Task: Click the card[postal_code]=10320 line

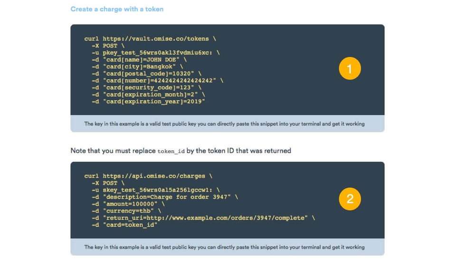Action: (x=146, y=74)
